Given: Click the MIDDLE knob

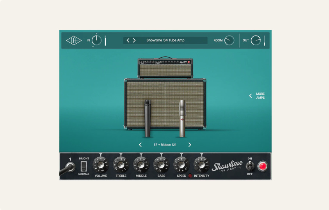Looking at the screenshot, I should 141,165.
